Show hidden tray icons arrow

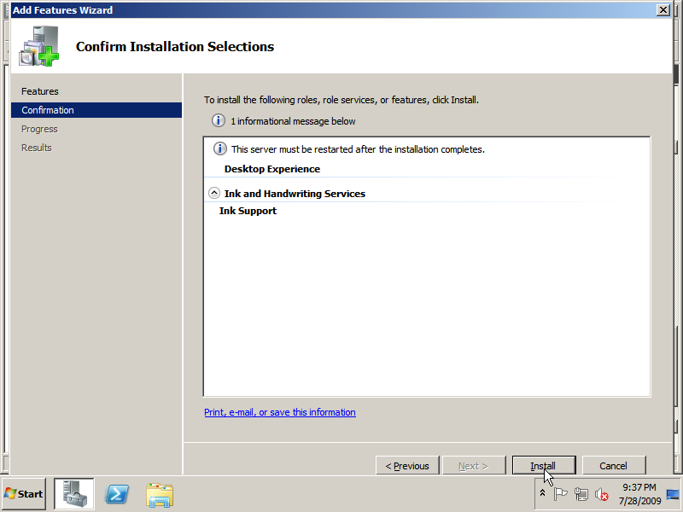tap(542, 493)
